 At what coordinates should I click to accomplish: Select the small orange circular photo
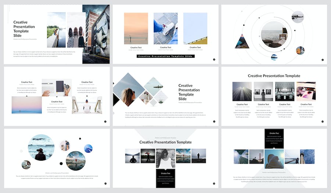coord(300,50)
